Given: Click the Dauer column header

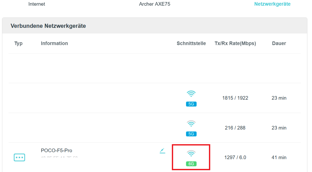Looking at the screenshot, I should 279,44.
